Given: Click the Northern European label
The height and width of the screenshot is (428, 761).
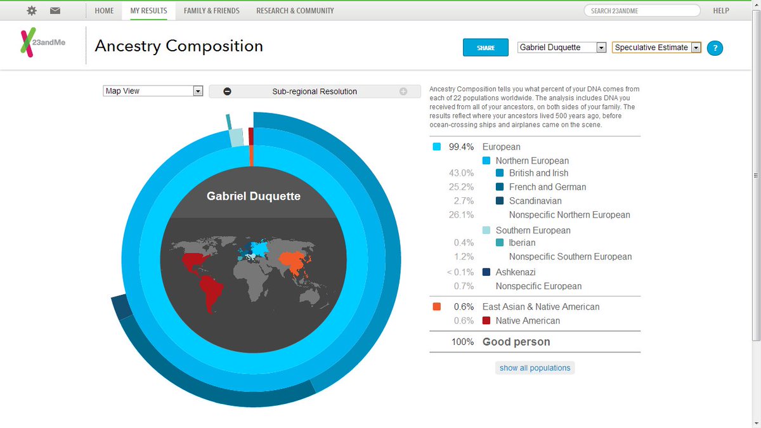Looking at the screenshot, I should point(532,161).
